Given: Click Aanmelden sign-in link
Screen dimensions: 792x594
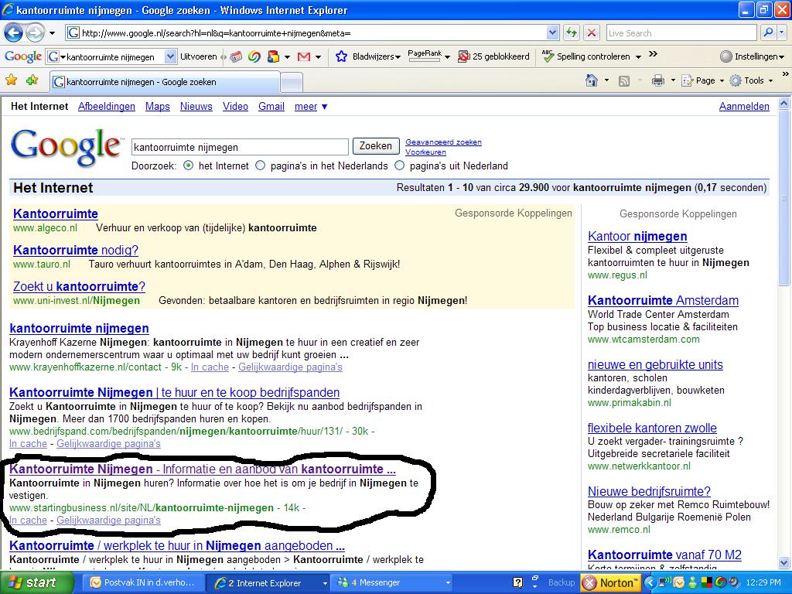Looking at the screenshot, I should [x=744, y=107].
